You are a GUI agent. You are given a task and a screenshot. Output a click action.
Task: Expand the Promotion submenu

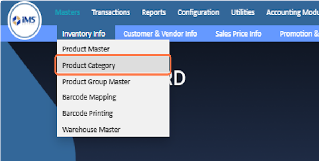(299, 34)
